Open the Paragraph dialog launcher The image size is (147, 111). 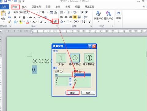point(91,26)
